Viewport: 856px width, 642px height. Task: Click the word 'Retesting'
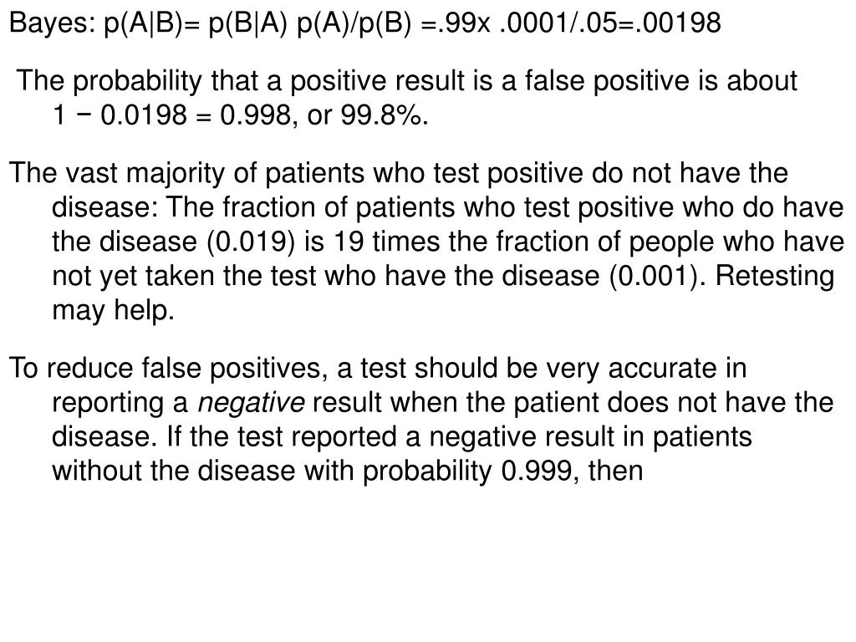[x=774, y=276]
